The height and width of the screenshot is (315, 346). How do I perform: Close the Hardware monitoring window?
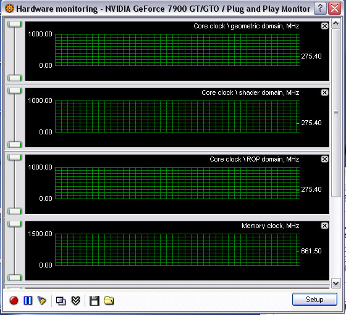click(334, 9)
